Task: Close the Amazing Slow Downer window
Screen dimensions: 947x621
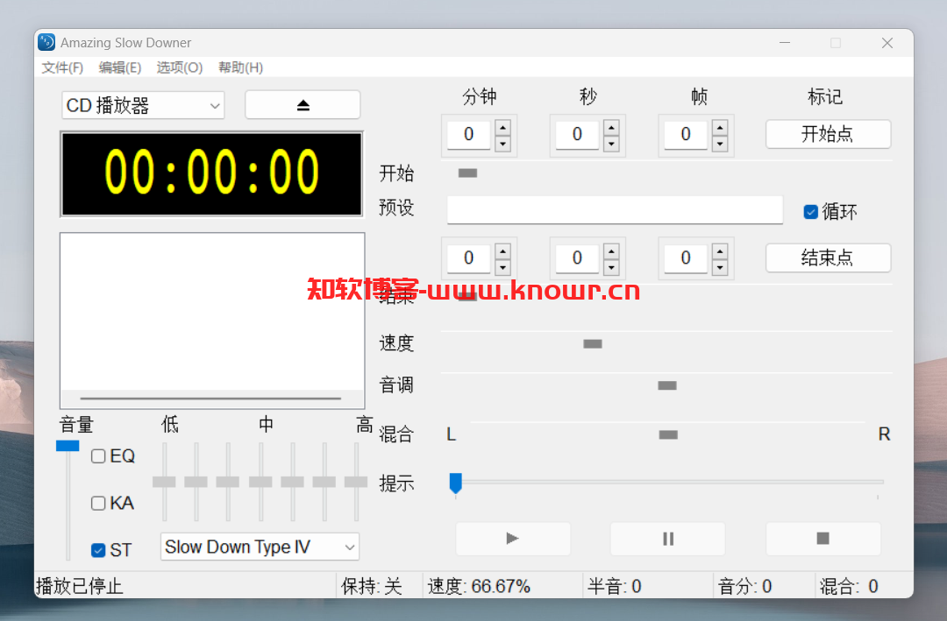Action: (886, 43)
